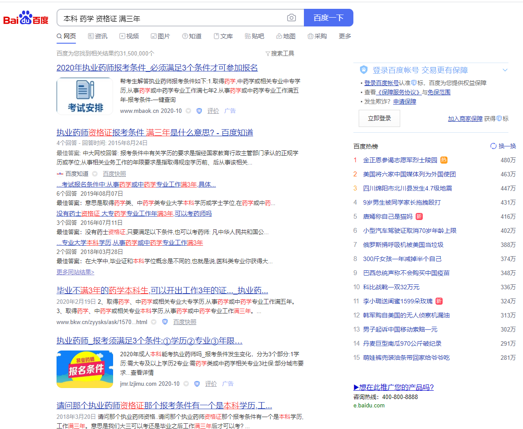The image size is (523, 429).
Task: Switch to the 地图 tab
Action: [286, 36]
